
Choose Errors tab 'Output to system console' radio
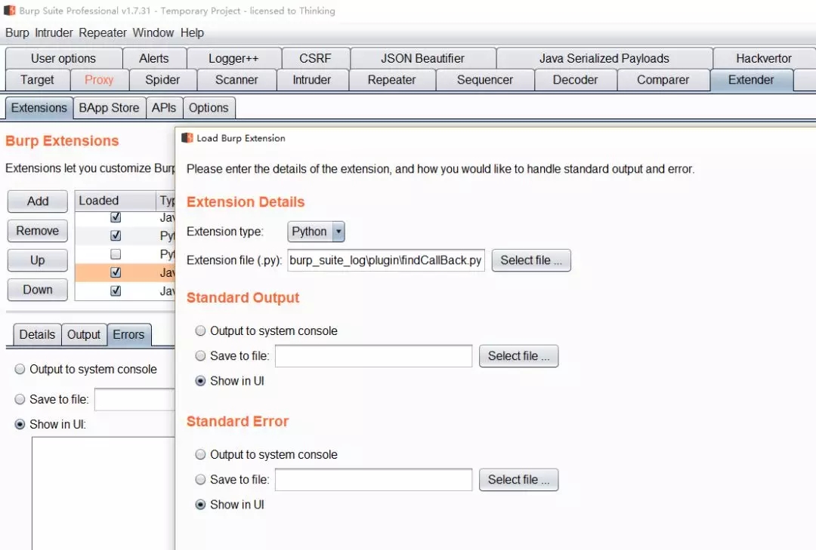(20, 369)
